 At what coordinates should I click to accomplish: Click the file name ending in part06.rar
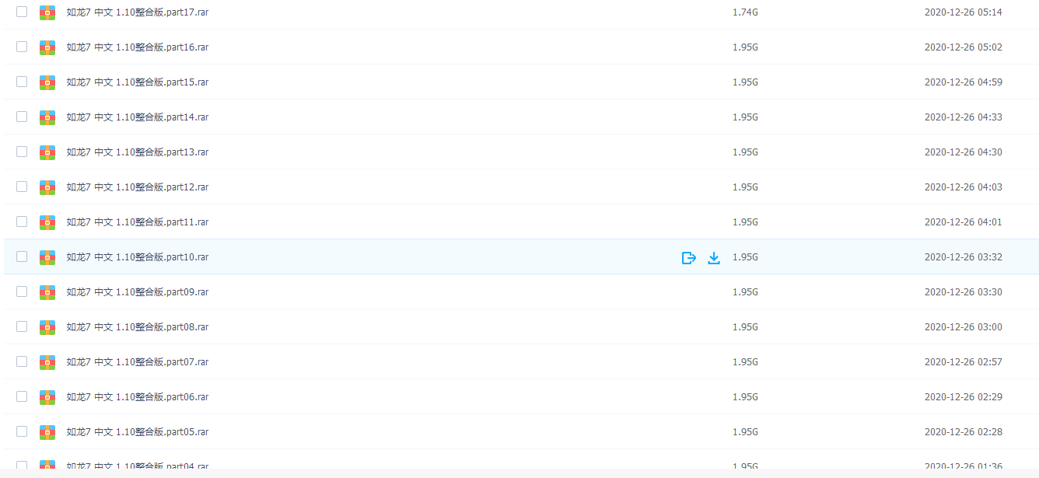click(138, 397)
